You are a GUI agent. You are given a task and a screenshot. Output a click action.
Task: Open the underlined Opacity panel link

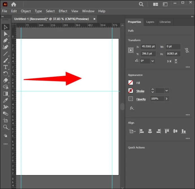click(x=141, y=99)
